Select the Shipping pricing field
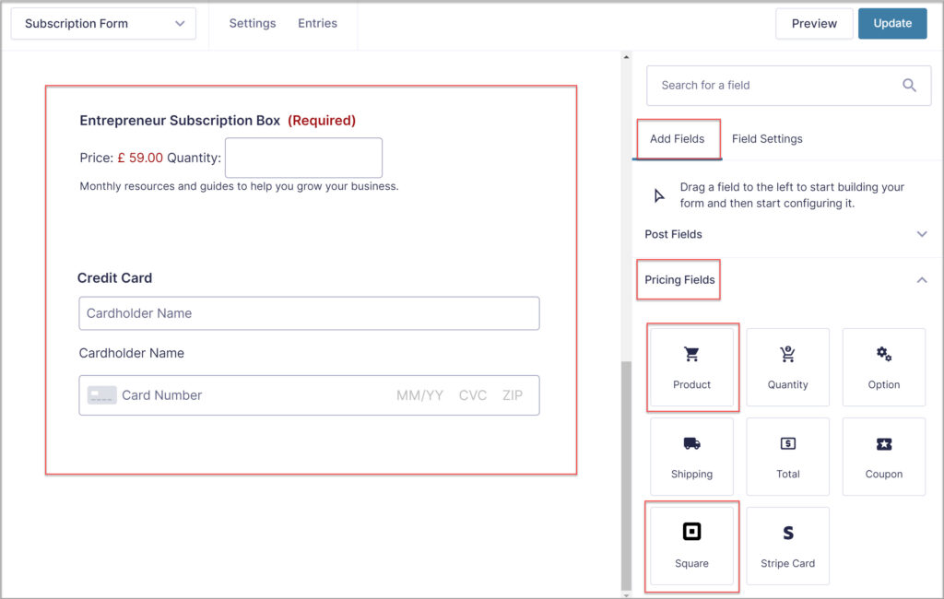Image resolution: width=944 pixels, height=599 pixels. coord(691,455)
